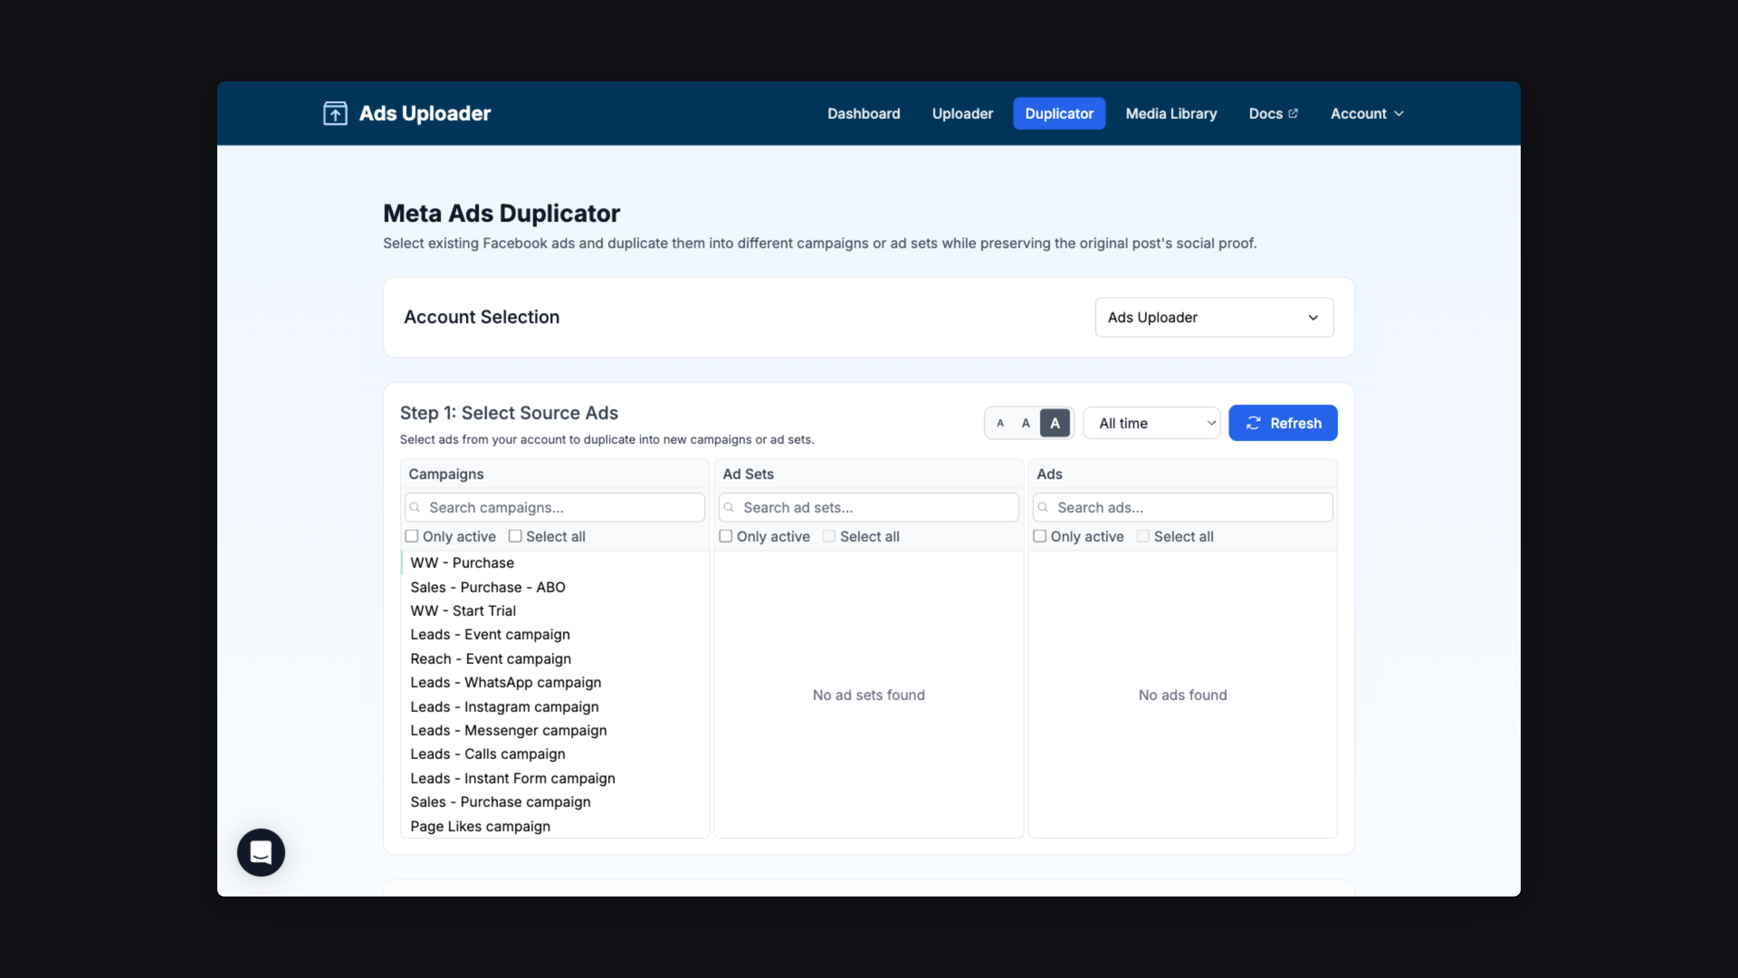Image resolution: width=1738 pixels, height=978 pixels.
Task: Open the Media Library tab
Action: (x=1171, y=113)
